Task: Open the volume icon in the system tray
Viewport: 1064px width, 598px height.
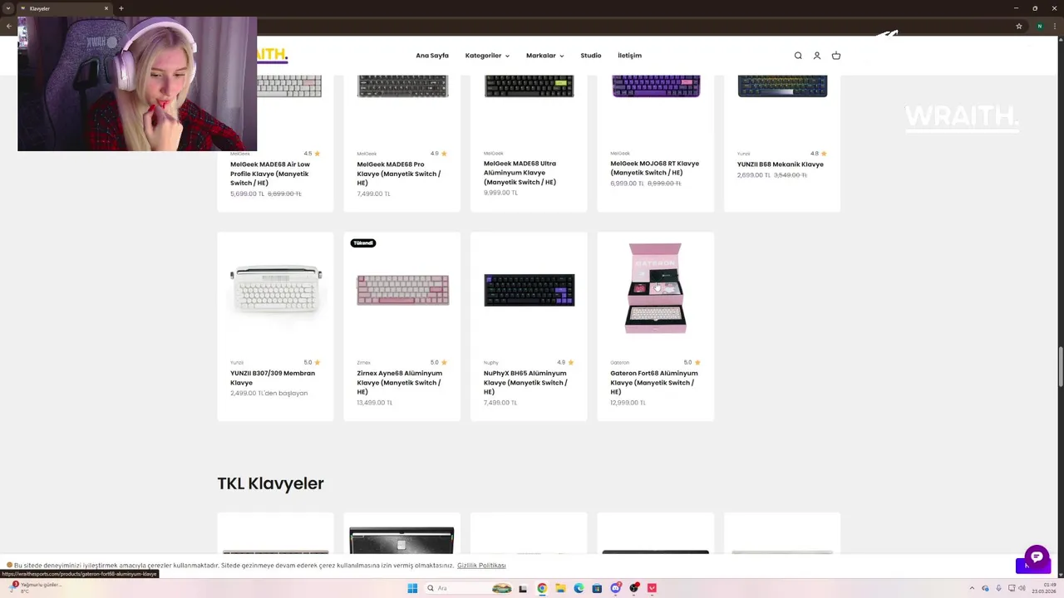Action: tap(1022, 588)
